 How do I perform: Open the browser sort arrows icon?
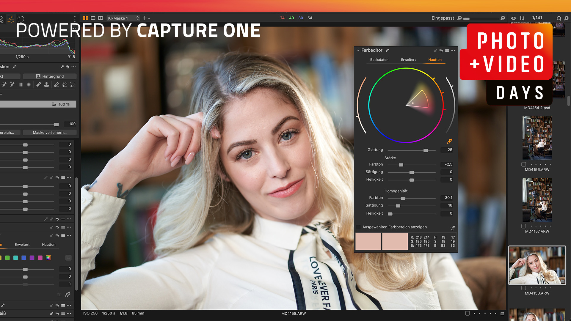point(522,18)
